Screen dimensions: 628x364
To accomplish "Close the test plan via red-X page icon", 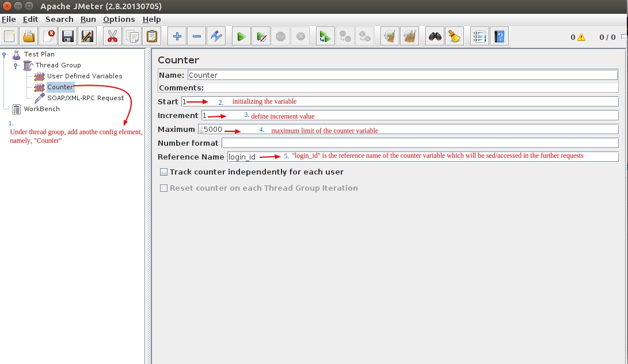I will click(48, 36).
